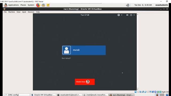Click the VirtualBox keyboard capture indicator

point(160,92)
